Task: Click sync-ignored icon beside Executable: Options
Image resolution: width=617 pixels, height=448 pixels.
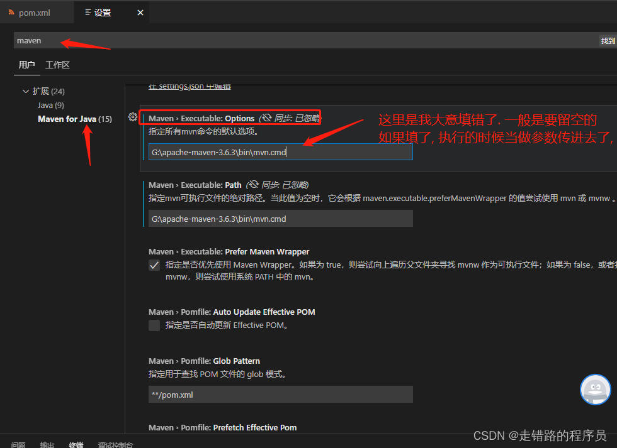Action: click(266, 117)
